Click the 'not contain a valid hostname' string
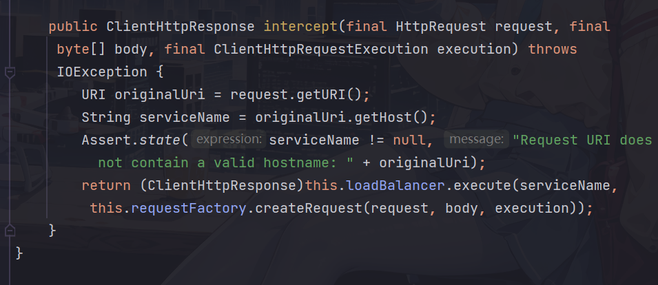The width and height of the screenshot is (658, 285). click(226, 162)
